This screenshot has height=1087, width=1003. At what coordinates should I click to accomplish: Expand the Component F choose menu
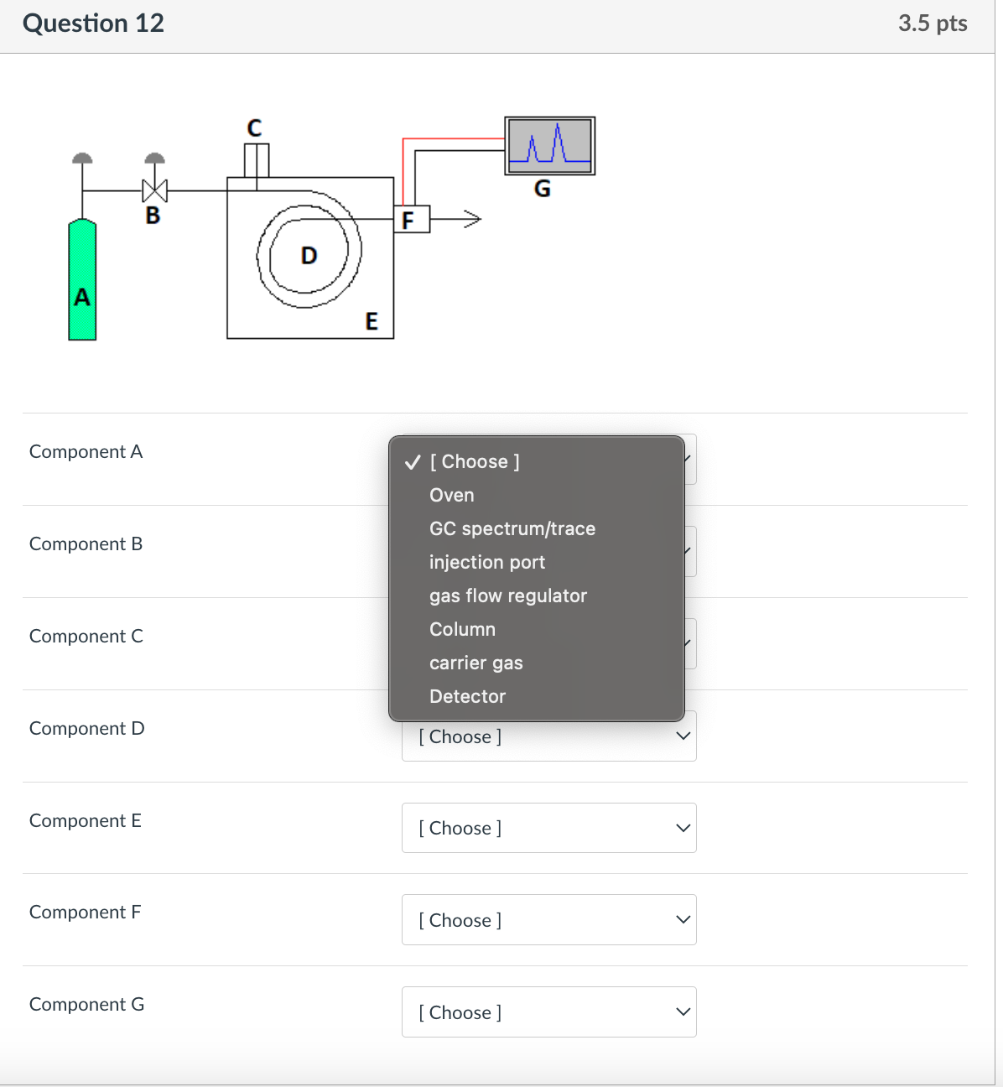tap(548, 919)
